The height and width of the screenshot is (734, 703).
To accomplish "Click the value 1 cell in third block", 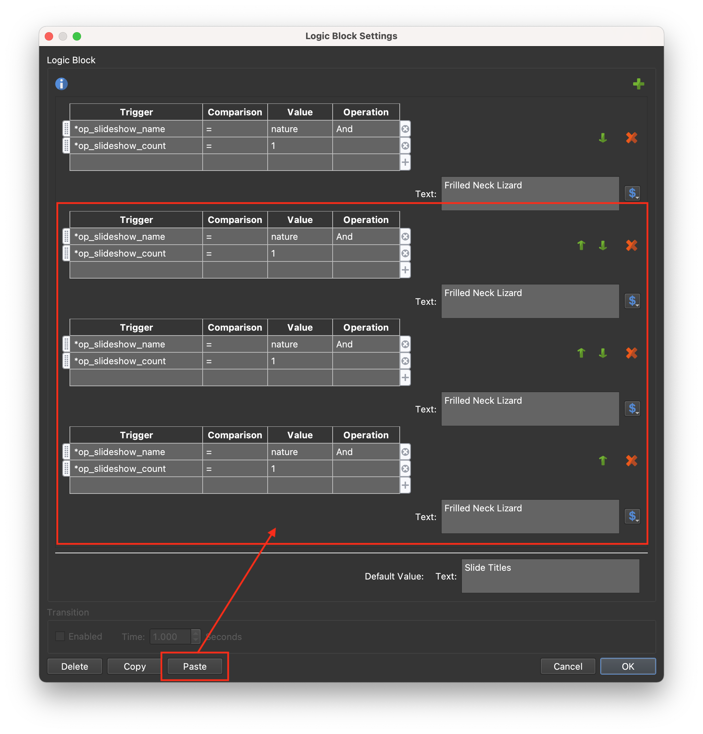I will [300, 361].
